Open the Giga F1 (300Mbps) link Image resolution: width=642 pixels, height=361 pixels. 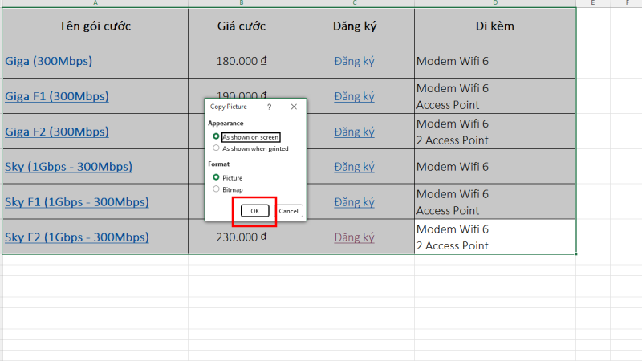click(x=56, y=96)
